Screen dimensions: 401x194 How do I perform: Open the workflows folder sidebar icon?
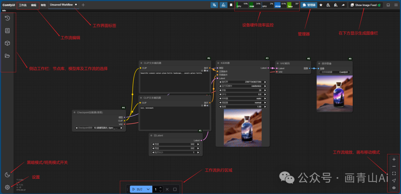click(7, 56)
